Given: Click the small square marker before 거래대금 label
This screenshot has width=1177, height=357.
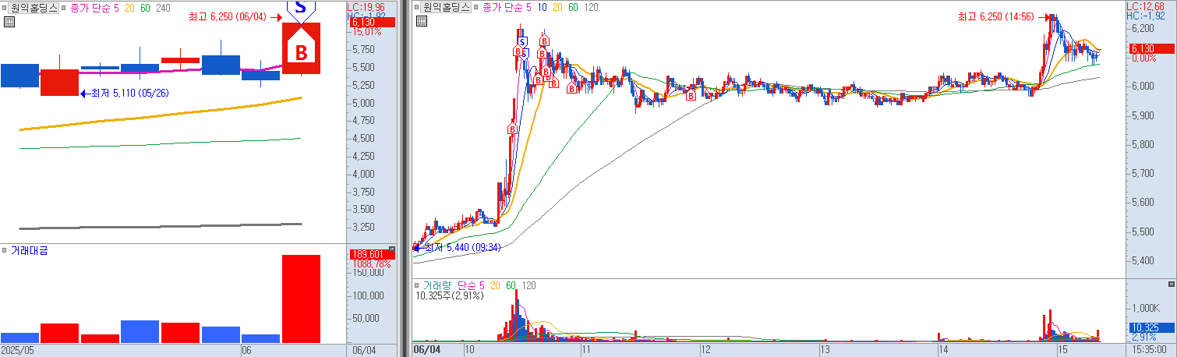Looking at the screenshot, I should (x=5, y=251).
